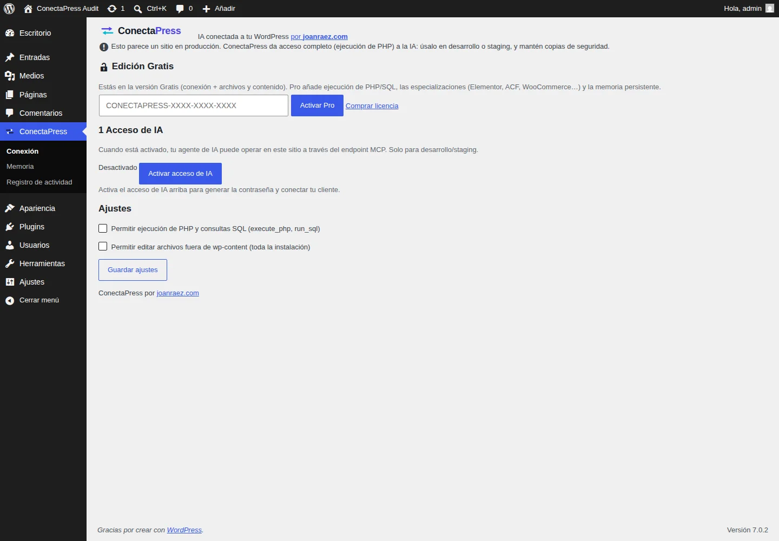Open Herramientas menu label
The height and width of the screenshot is (541, 779).
[x=42, y=263]
